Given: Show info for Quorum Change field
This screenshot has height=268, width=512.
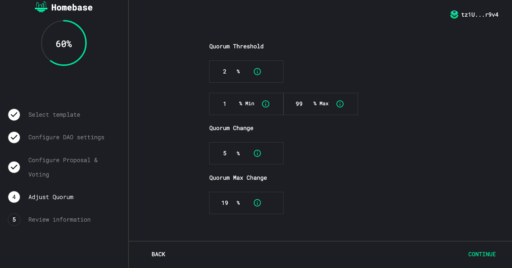Looking at the screenshot, I should 257,153.
